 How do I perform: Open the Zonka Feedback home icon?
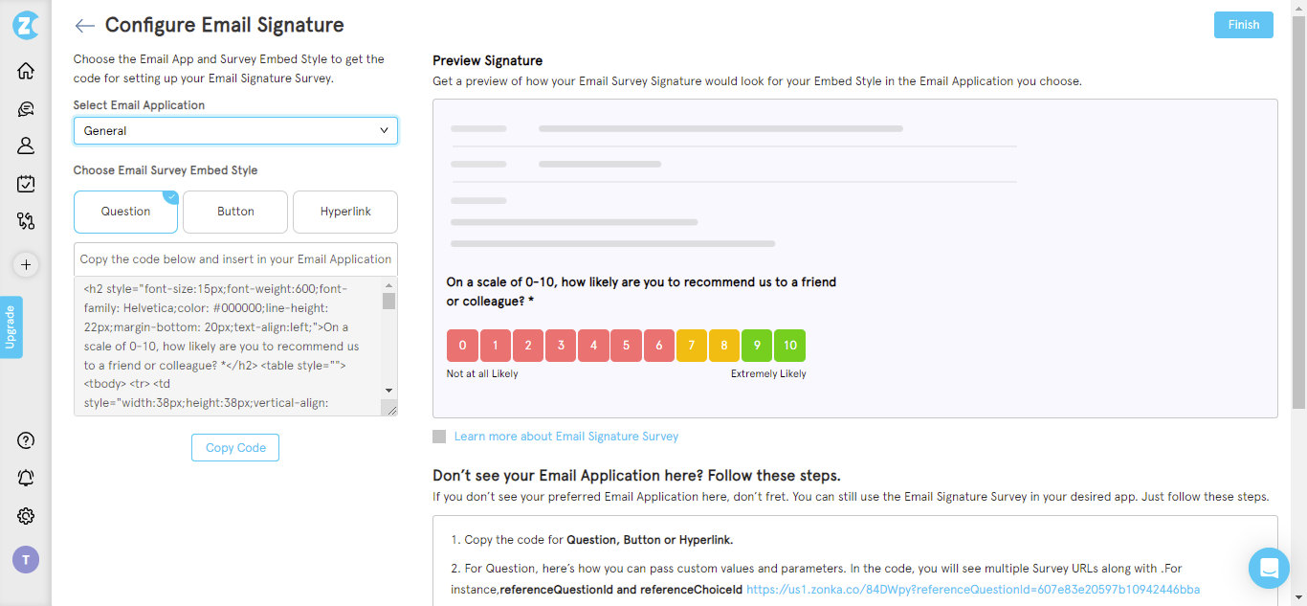tap(26, 71)
